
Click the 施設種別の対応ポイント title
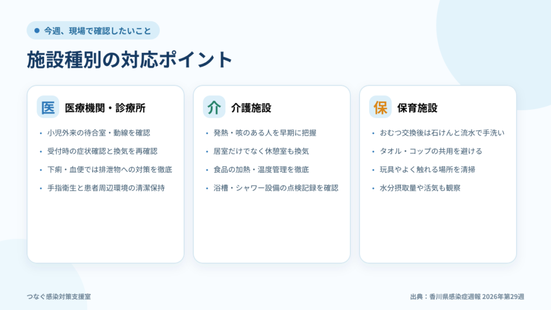[130, 59]
